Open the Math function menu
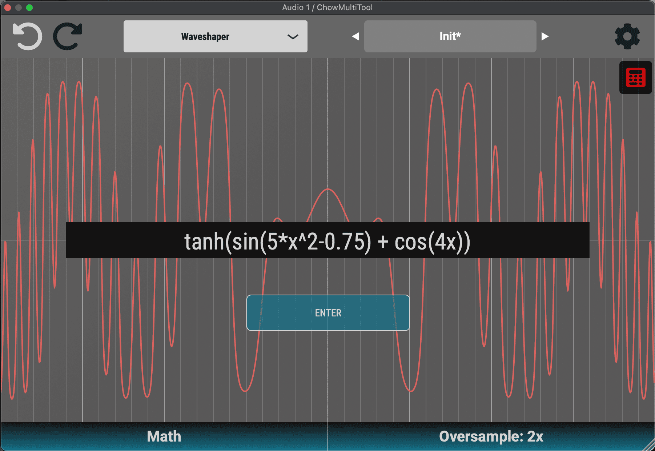Viewport: 655px width, 451px height. point(164,436)
